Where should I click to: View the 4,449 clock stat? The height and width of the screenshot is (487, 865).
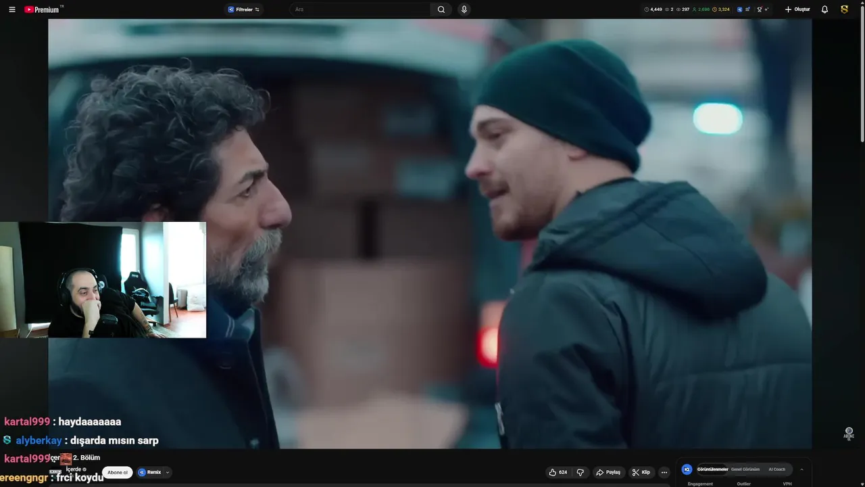pyautogui.click(x=653, y=9)
